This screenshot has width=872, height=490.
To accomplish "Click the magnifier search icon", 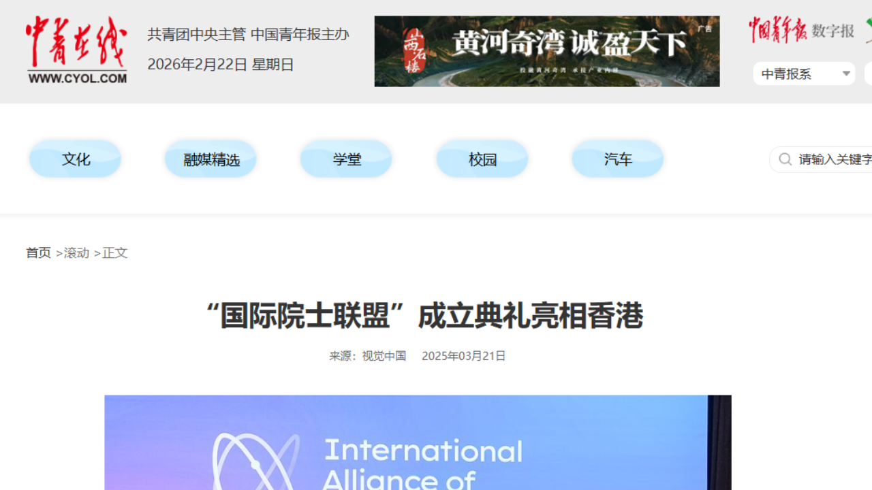I will coord(785,159).
